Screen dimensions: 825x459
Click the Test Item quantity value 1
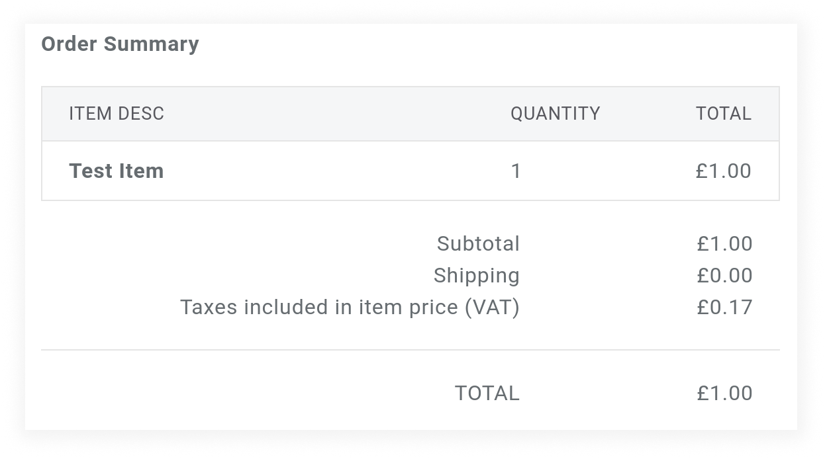point(516,172)
